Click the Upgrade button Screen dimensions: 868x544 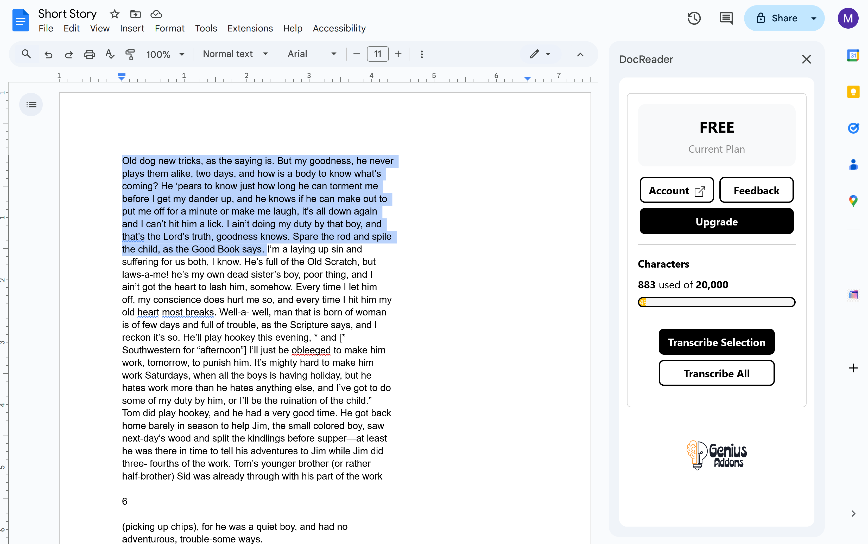[717, 221]
